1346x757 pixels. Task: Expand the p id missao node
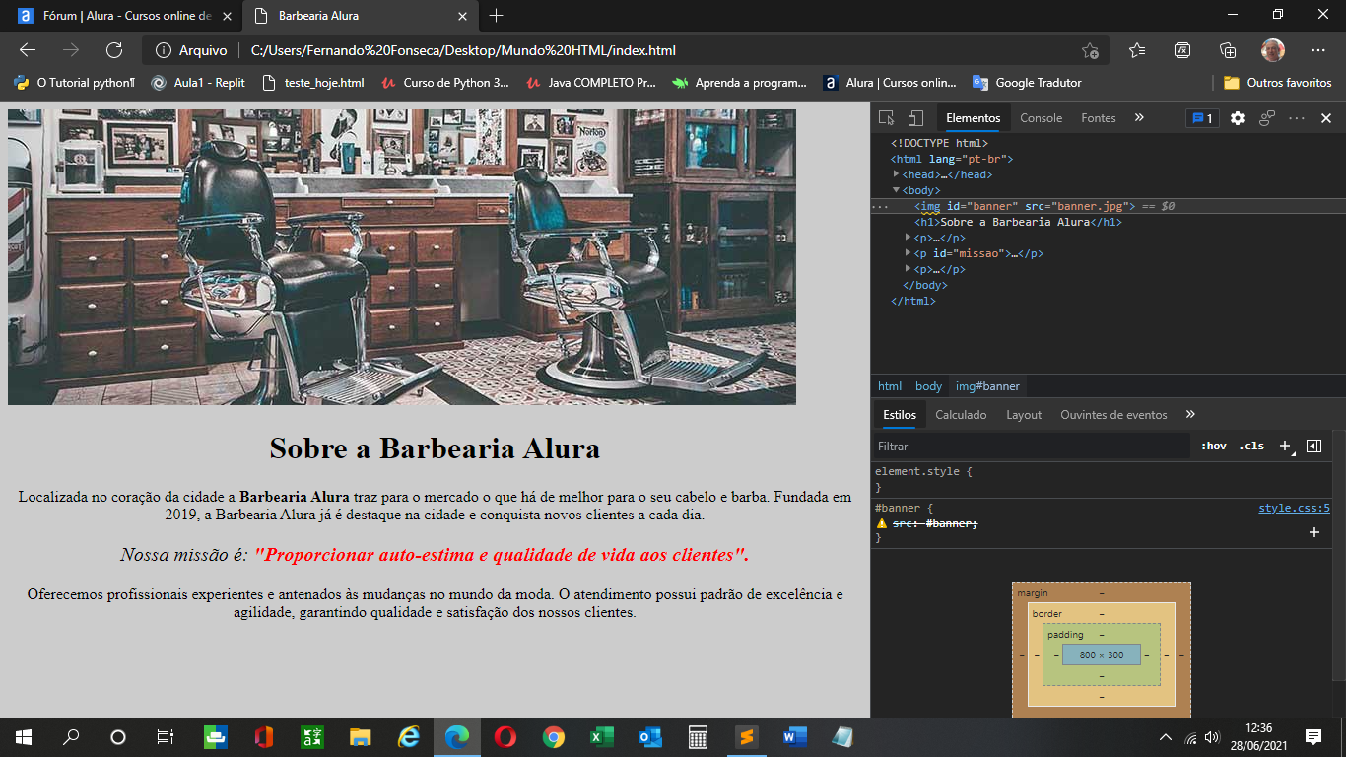909,253
